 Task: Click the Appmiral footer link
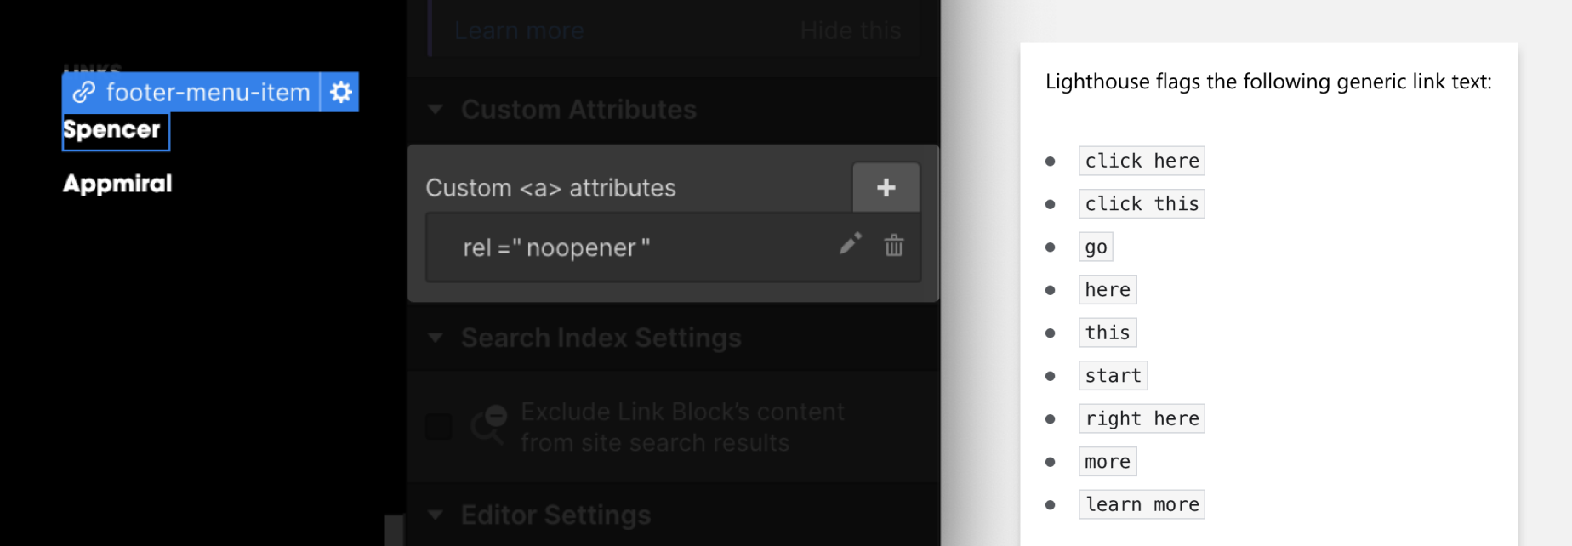[117, 184]
